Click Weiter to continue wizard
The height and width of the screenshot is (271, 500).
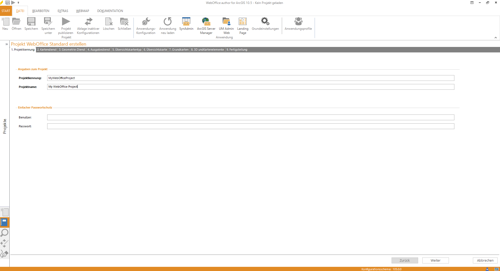[435, 260]
